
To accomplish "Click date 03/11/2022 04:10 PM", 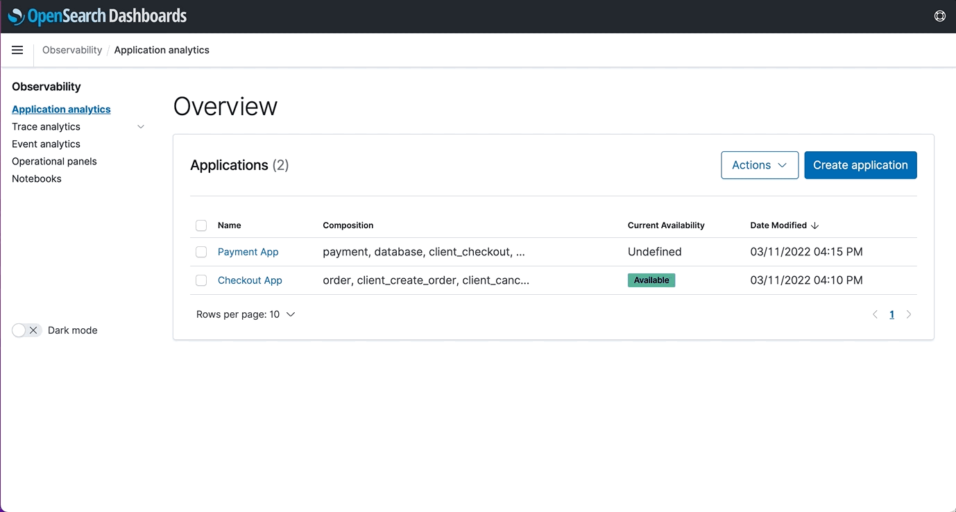I will [x=806, y=280].
